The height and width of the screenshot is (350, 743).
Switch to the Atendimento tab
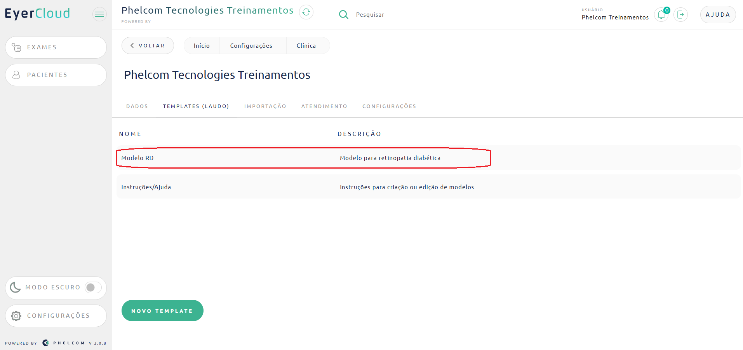click(x=324, y=106)
